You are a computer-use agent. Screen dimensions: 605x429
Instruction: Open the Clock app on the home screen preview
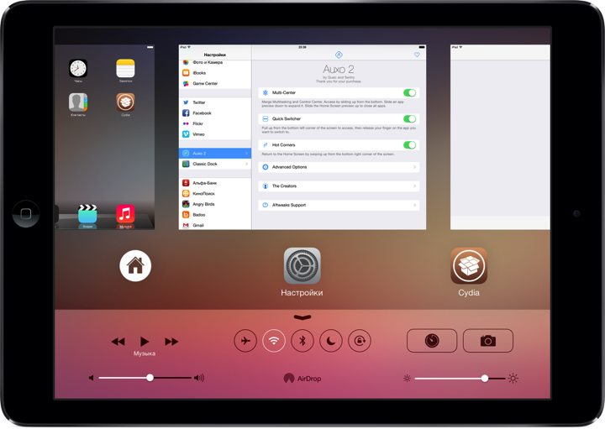[78, 69]
